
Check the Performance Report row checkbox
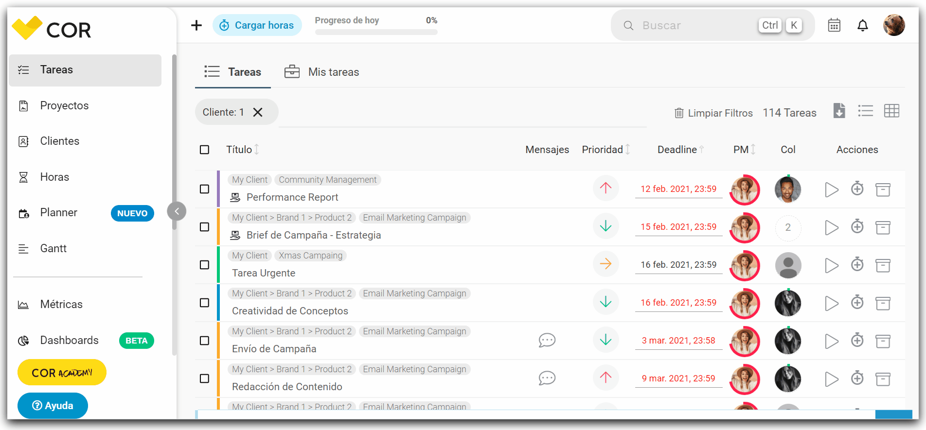point(205,189)
